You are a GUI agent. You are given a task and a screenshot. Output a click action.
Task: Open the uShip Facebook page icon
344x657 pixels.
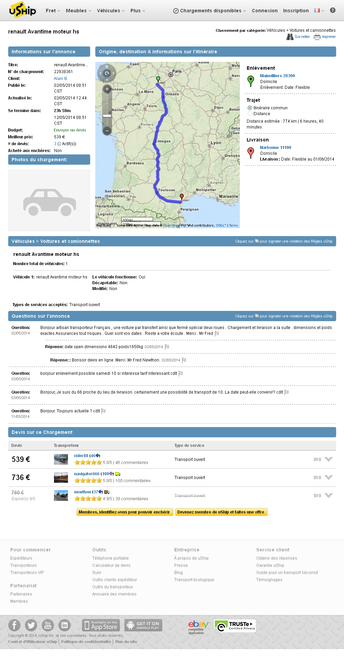tap(14, 625)
